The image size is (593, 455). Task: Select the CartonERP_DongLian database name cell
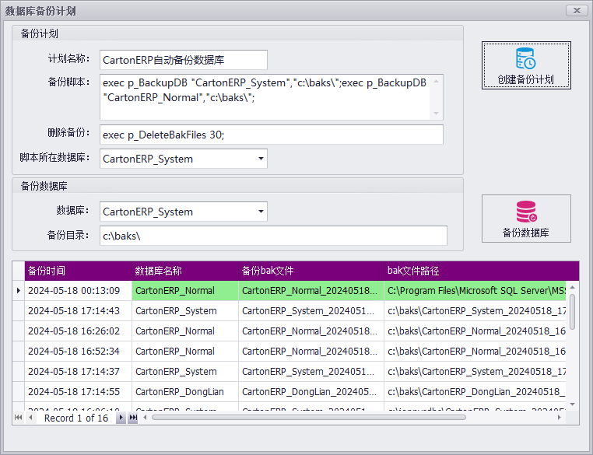(185, 392)
